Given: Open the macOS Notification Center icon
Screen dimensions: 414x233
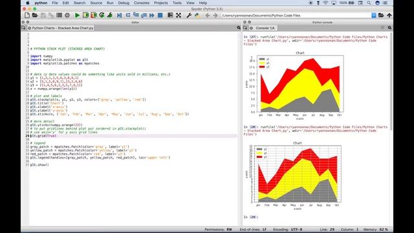Looking at the screenshot, I should 386,3.
